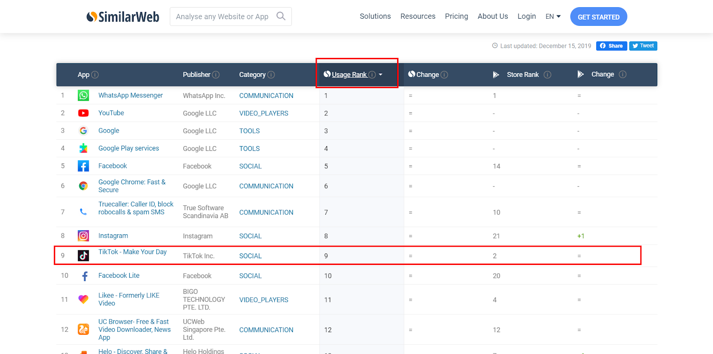Click the SimilarWeb logo

coord(123,17)
